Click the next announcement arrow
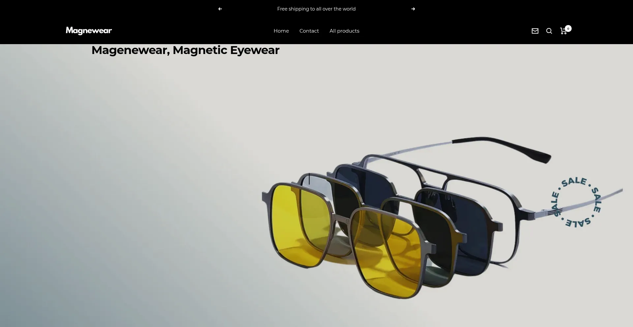The width and height of the screenshot is (633, 327). pos(413,9)
